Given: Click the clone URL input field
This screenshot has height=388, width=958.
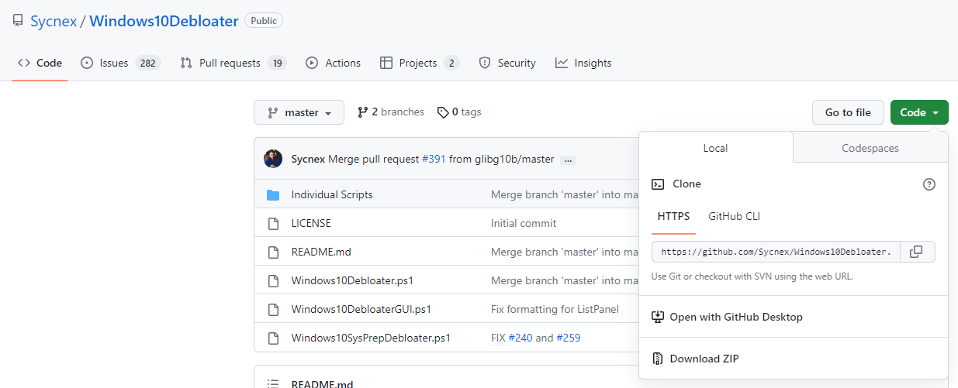Looking at the screenshot, I should 776,252.
